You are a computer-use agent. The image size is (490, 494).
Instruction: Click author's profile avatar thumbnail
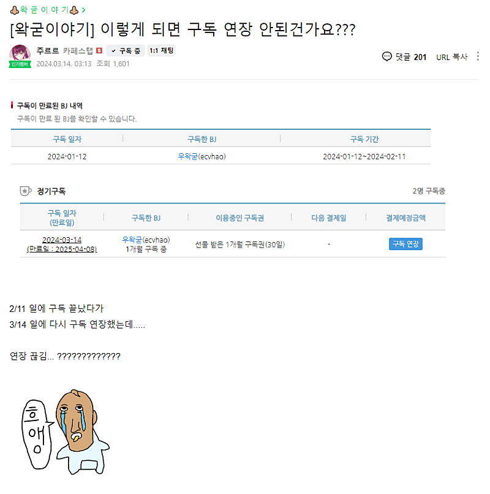pos(20,54)
